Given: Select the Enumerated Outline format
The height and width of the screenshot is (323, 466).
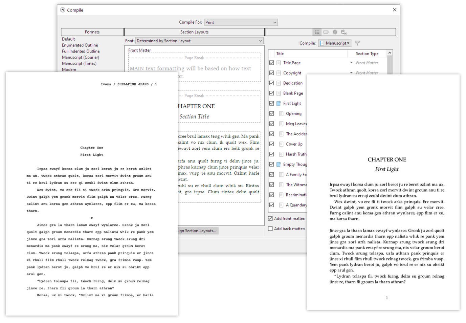Looking at the screenshot, I should tap(80, 45).
